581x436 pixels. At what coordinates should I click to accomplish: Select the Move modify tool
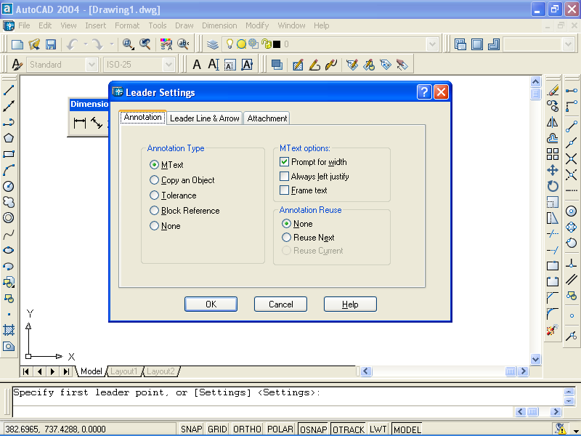tap(553, 170)
